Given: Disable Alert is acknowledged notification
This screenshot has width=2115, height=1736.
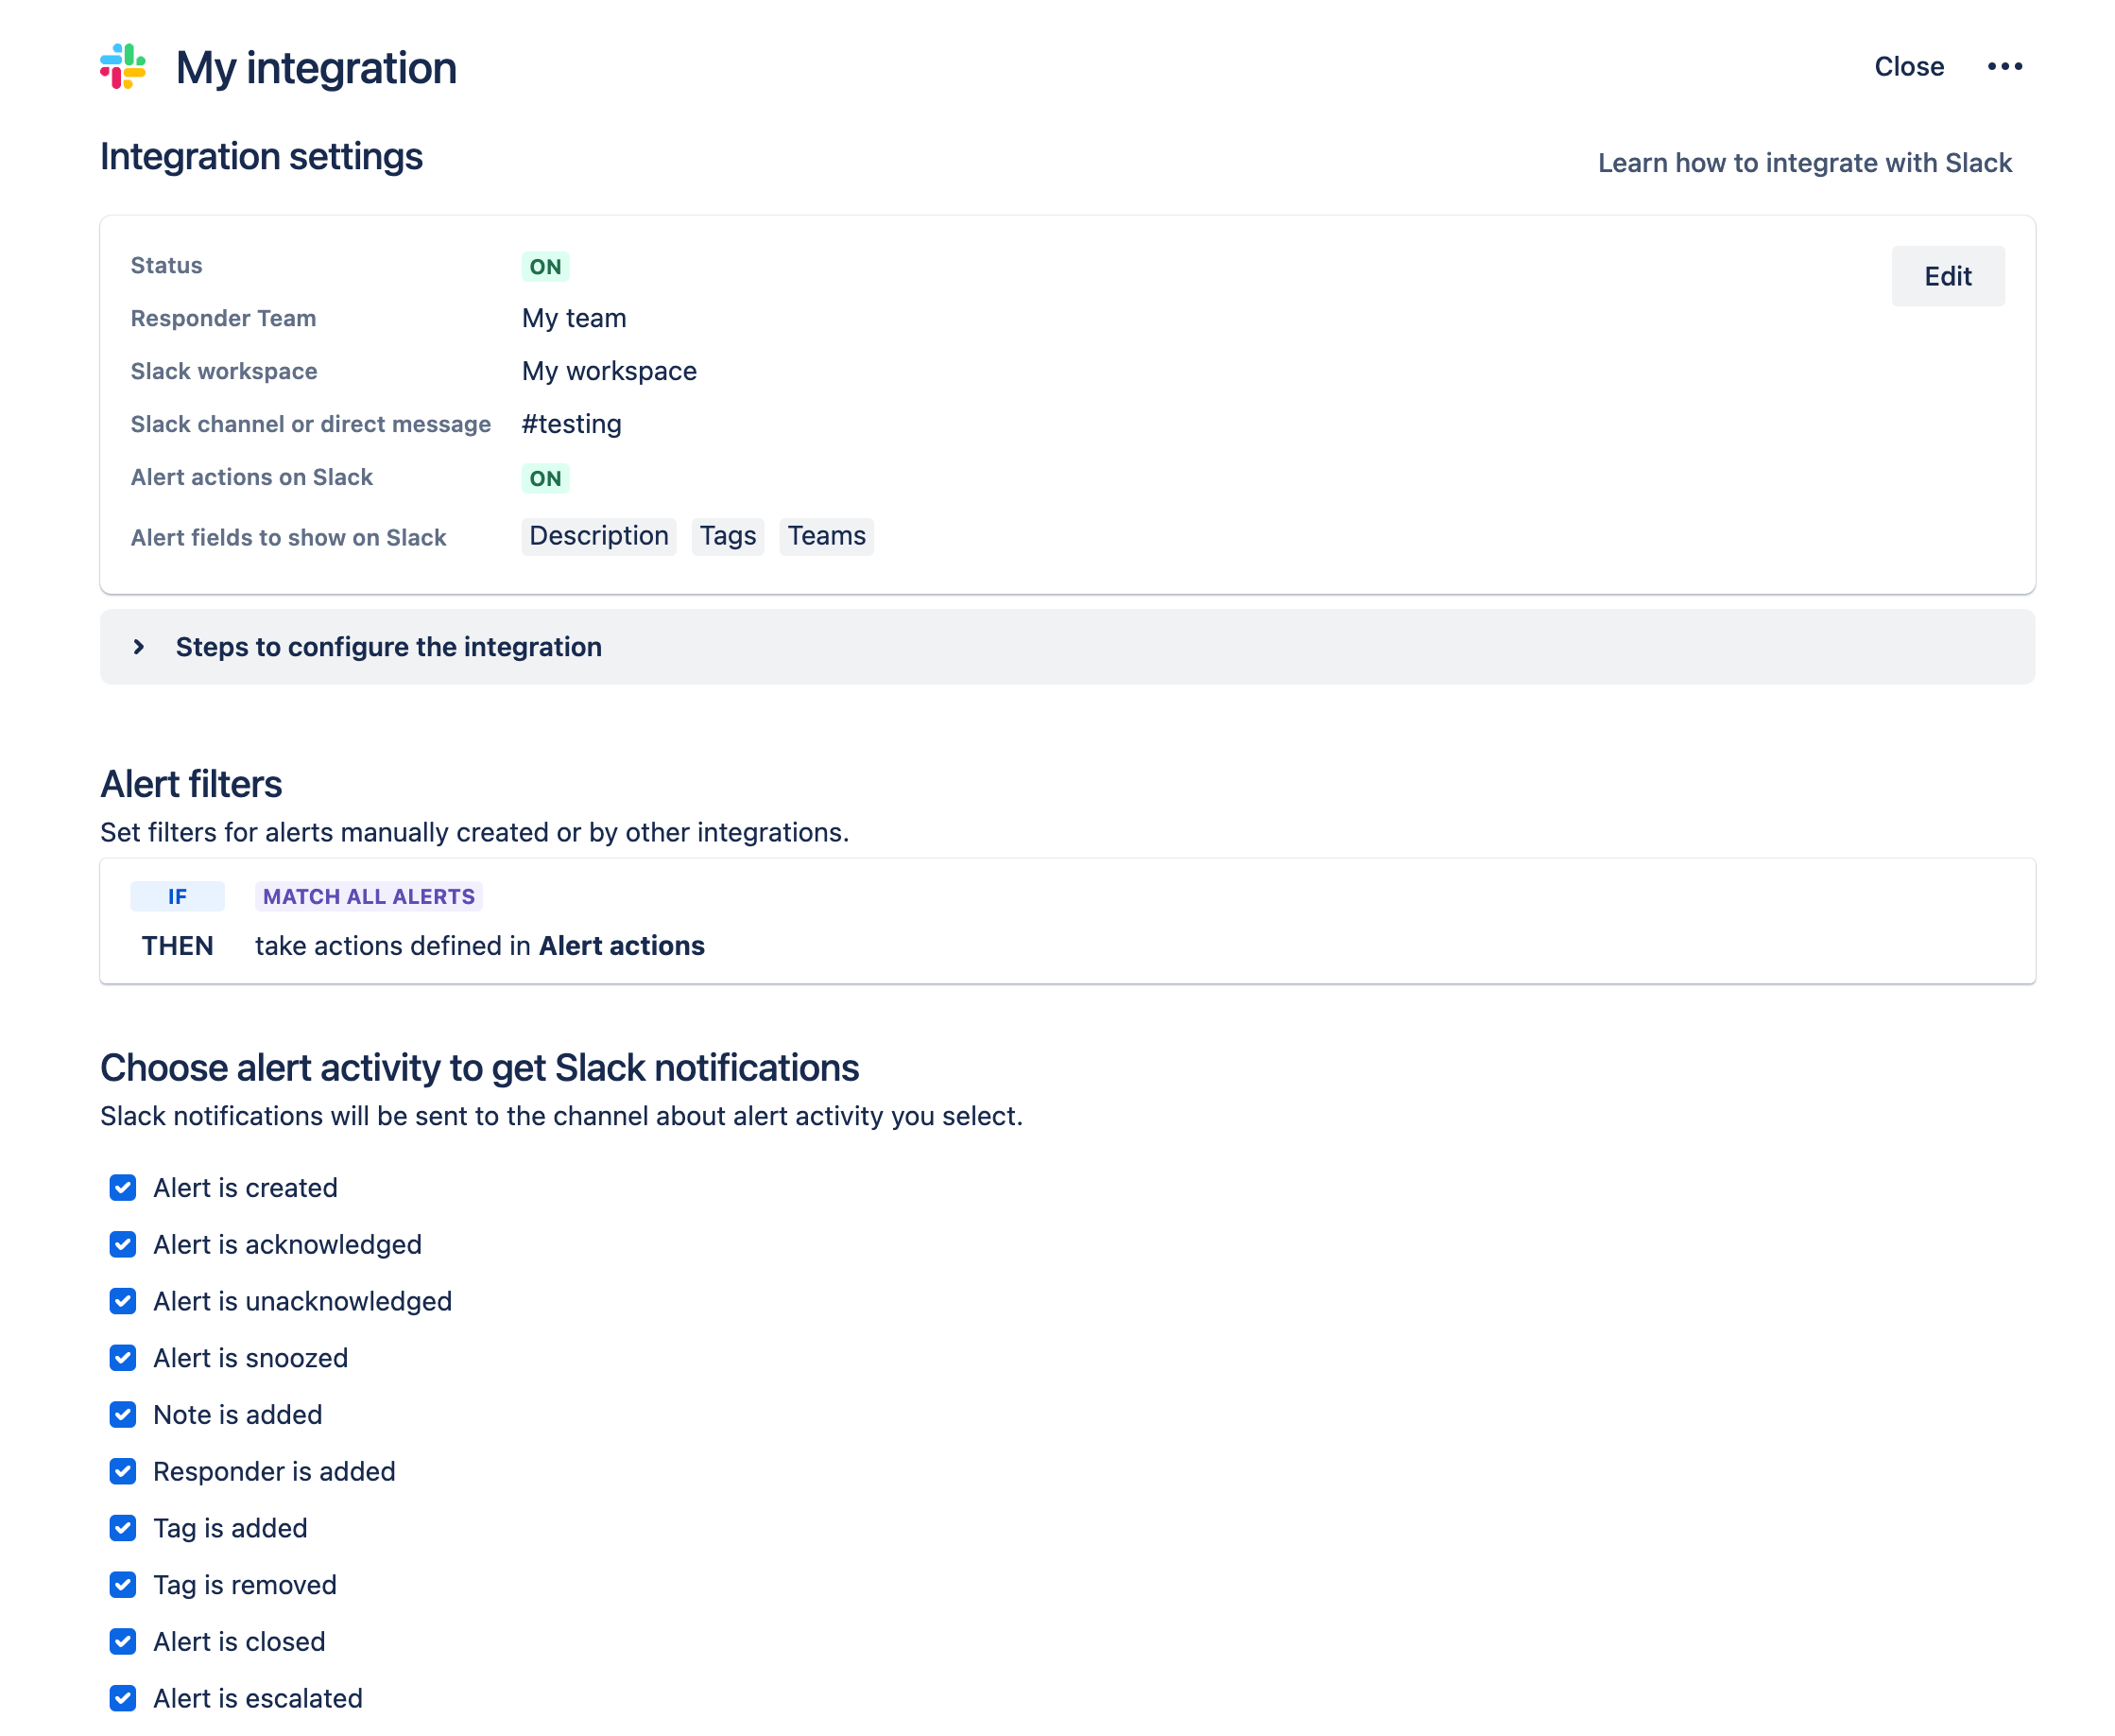Looking at the screenshot, I should click(122, 1245).
